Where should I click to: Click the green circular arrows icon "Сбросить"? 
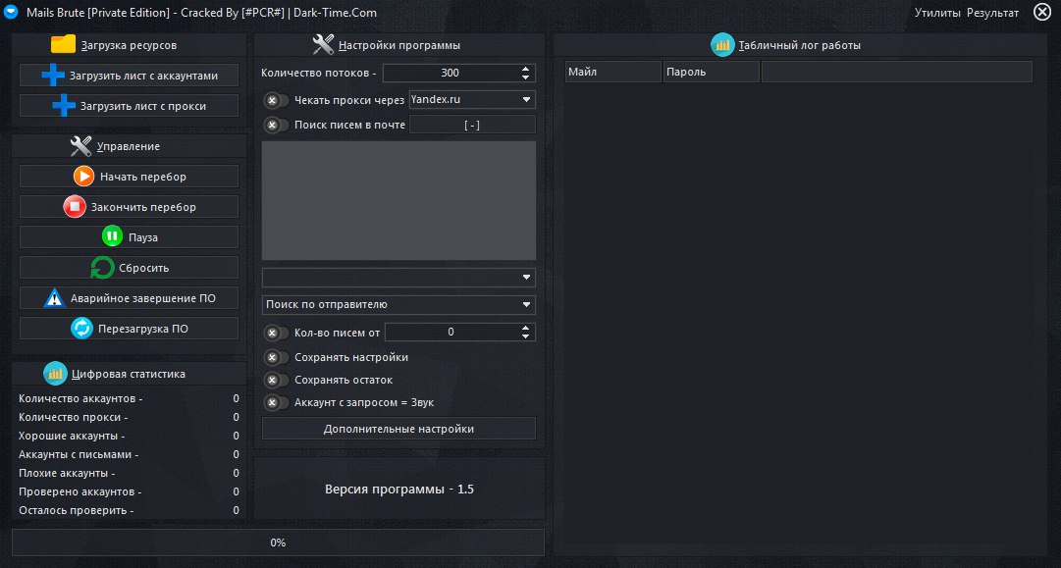pos(102,268)
